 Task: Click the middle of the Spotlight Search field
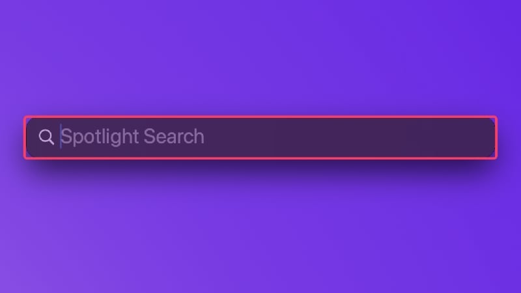pyautogui.click(x=260, y=137)
